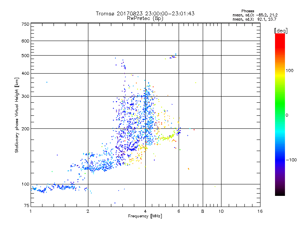
Task: Click the 'mean, sd,O: -85.2, 21.2' text
Action: click(x=255, y=15)
